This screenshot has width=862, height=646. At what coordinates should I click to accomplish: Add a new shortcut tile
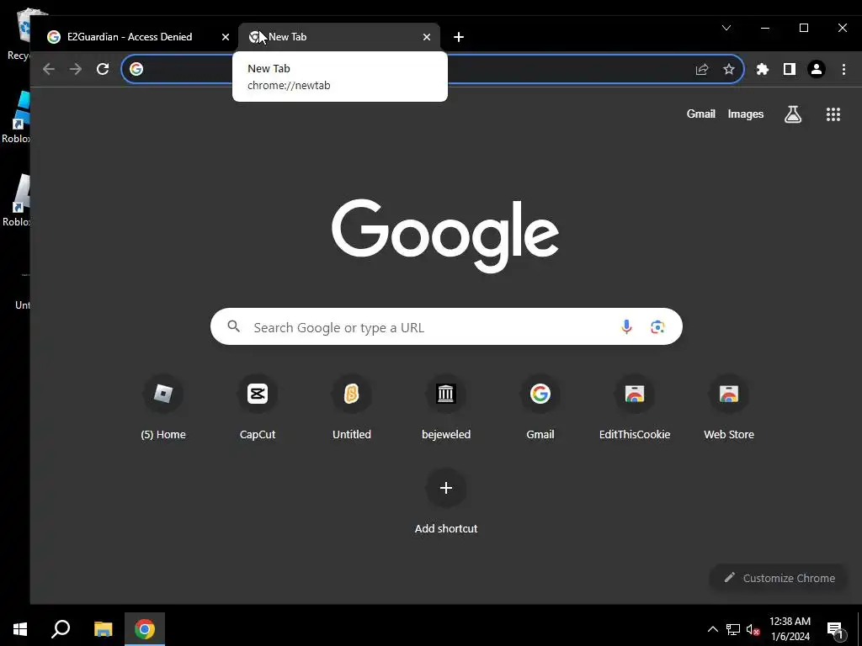[446, 502]
